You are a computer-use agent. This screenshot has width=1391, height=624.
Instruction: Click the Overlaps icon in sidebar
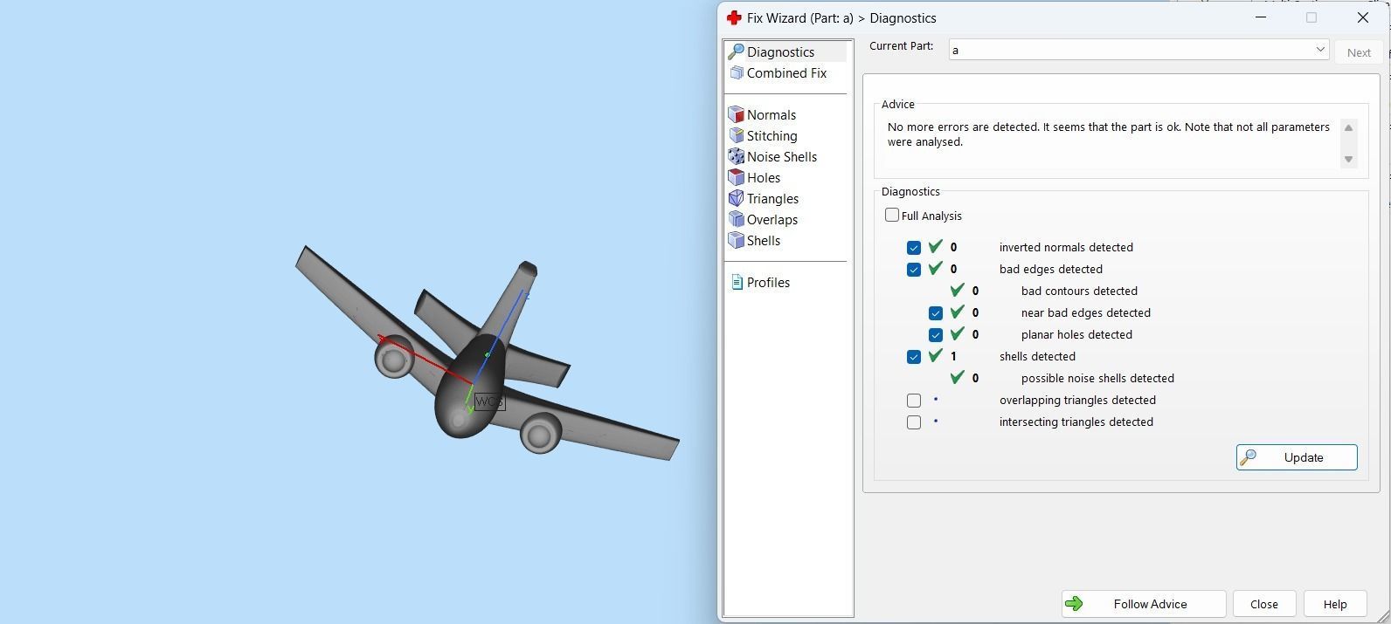(x=737, y=220)
